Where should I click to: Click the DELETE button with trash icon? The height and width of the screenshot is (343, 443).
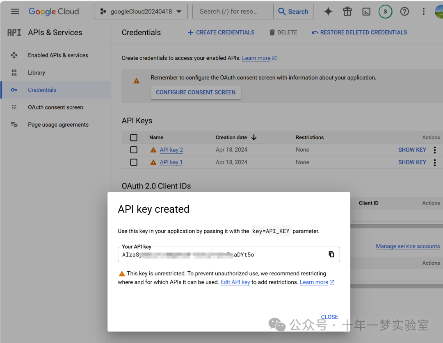click(283, 32)
